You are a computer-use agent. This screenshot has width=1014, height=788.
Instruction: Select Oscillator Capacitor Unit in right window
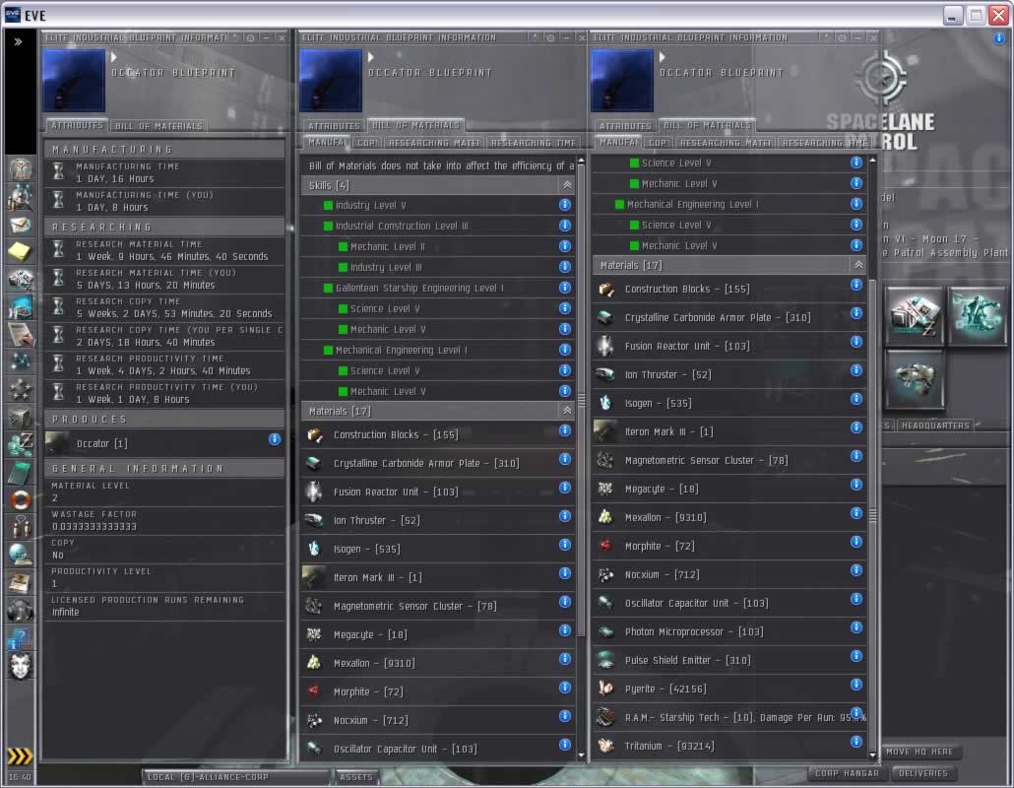click(729, 603)
